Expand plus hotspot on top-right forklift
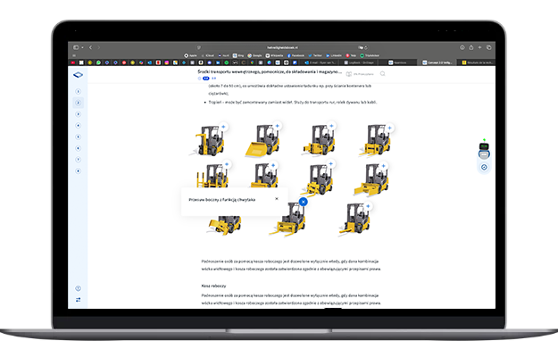 [385, 129]
